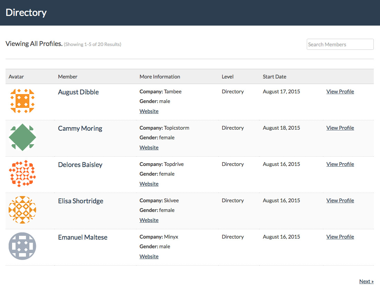View Profile for Elisa Shortridge
The width and height of the screenshot is (380, 287).
point(340,201)
